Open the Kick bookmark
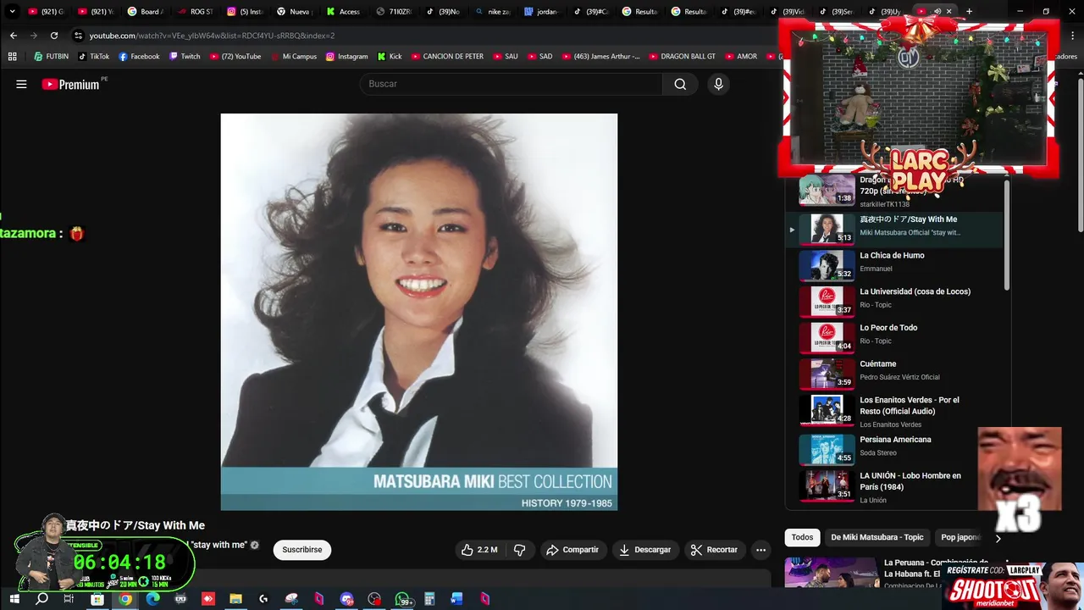 coord(389,57)
